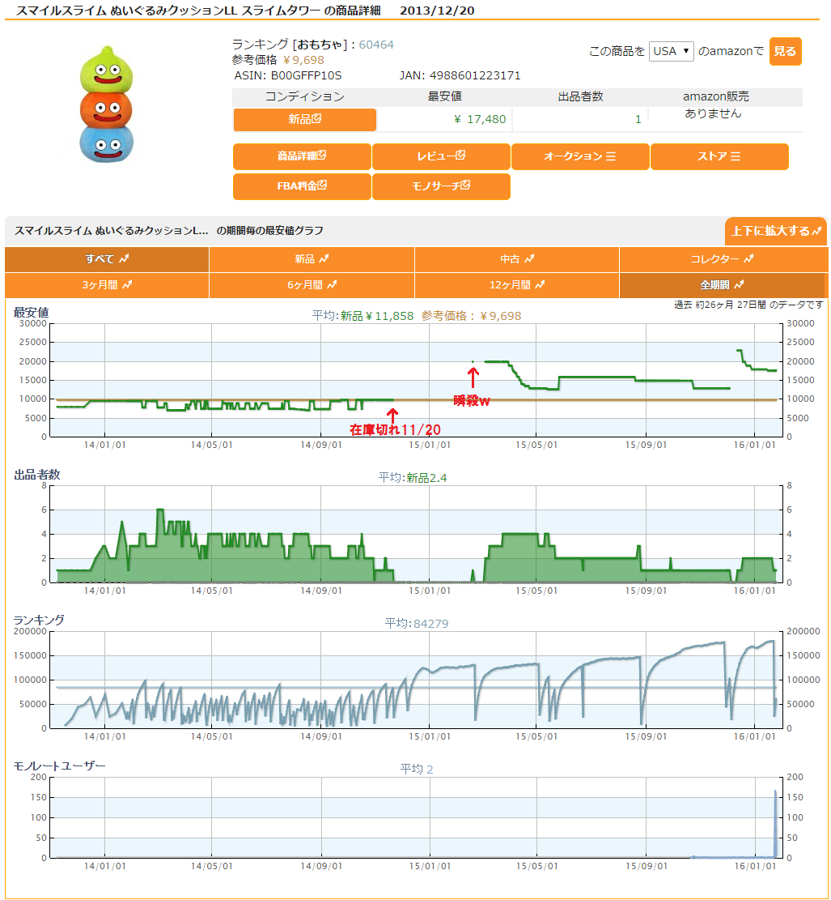831x900 pixels.
Task: Click the ASIN B00GFFP10S text
Action: pyautogui.click(x=288, y=76)
